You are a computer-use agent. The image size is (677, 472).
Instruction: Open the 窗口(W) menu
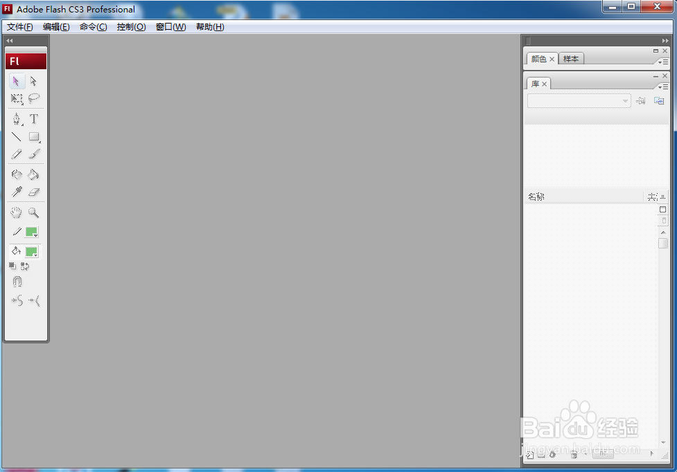pos(171,27)
